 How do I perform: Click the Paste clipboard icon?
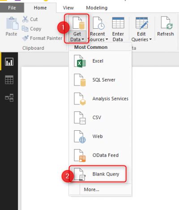tap(12, 23)
